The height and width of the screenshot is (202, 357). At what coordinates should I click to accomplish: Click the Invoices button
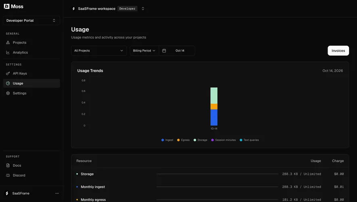[x=338, y=51]
